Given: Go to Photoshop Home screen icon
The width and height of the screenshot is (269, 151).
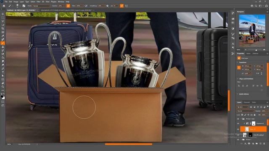Looking at the screenshot, I should pos(4,6).
